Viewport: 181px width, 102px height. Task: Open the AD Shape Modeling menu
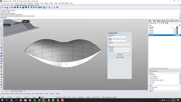[x=64, y=3]
